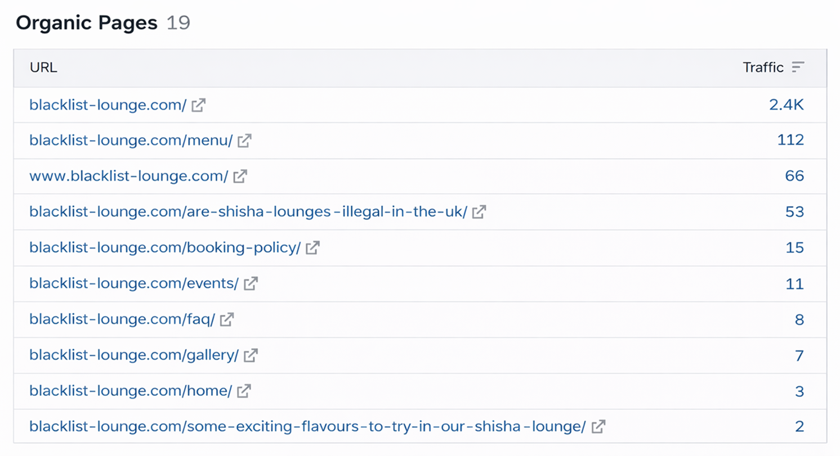Open external link icon next to /home/ URL
The height and width of the screenshot is (456, 840).
tap(244, 391)
